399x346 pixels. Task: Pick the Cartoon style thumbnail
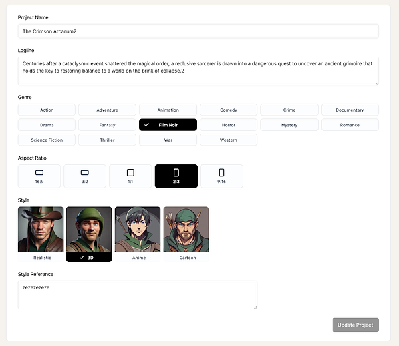click(186, 234)
